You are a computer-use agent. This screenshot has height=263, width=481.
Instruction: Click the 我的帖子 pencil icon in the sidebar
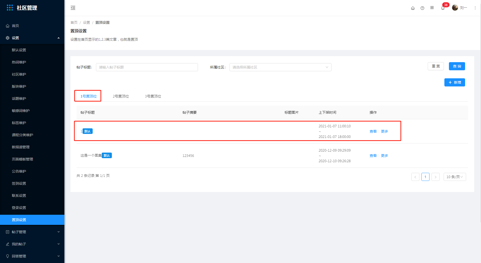pos(8,244)
